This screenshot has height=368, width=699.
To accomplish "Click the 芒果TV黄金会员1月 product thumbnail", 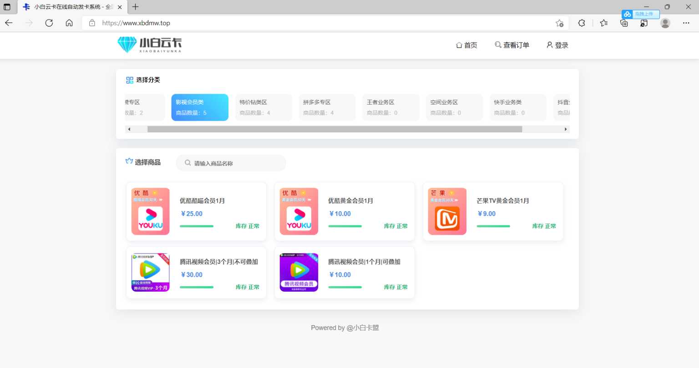I will pos(447,211).
